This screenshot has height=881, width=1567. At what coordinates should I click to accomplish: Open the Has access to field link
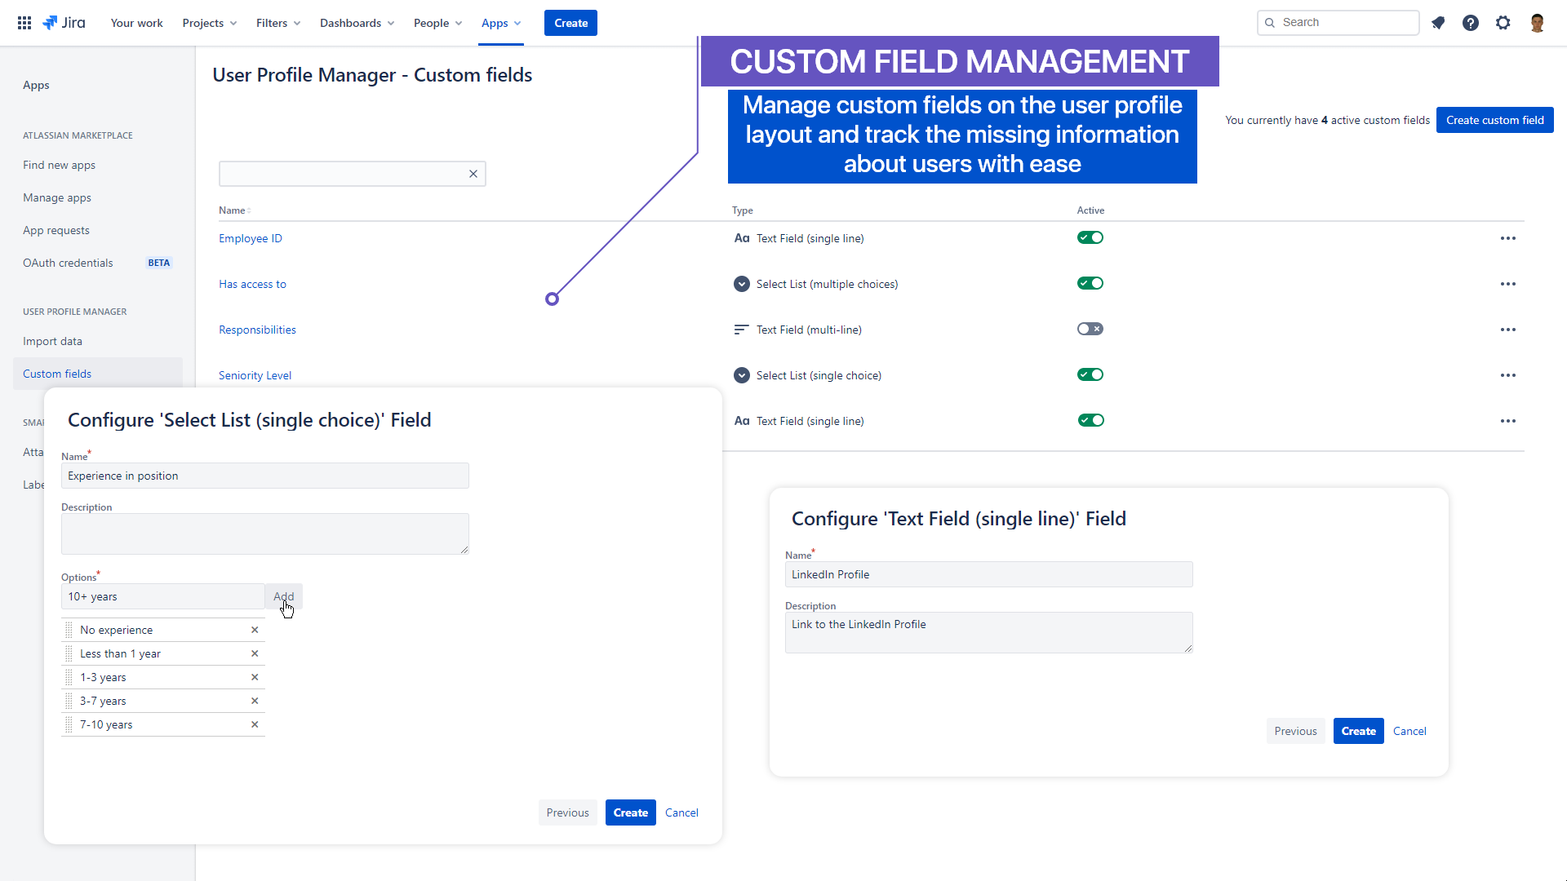[x=252, y=284]
